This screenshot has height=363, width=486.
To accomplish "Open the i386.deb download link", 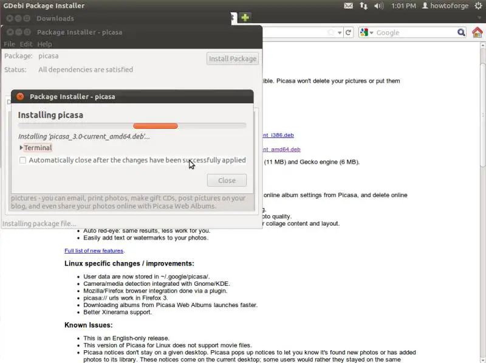I will [x=278, y=135].
